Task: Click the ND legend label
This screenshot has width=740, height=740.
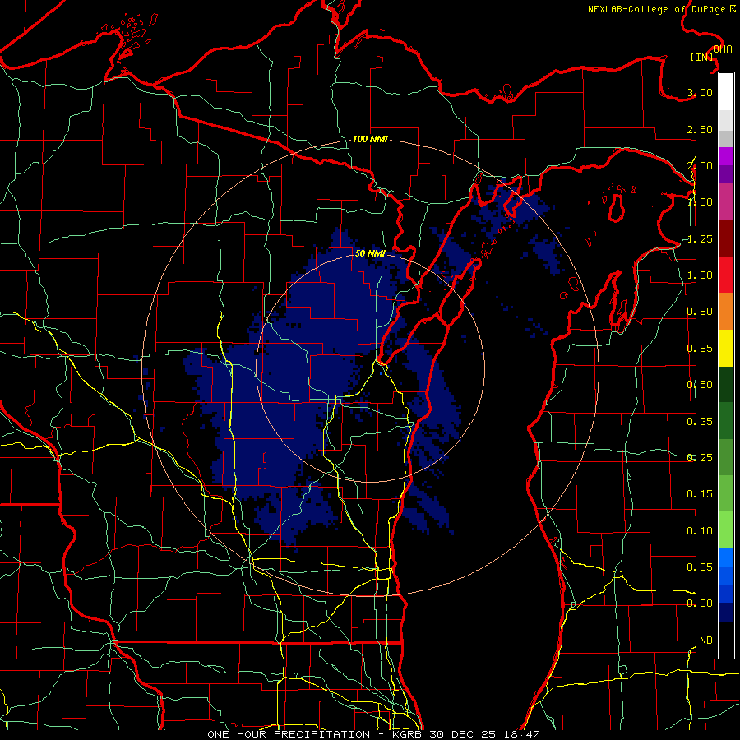Action: pyautogui.click(x=706, y=641)
